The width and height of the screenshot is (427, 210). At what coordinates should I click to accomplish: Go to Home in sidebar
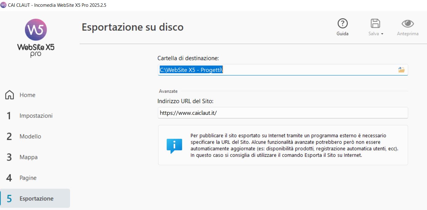click(35, 95)
